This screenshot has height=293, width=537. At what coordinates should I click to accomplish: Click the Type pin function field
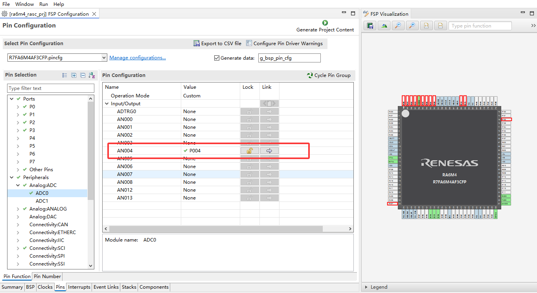[480, 26]
